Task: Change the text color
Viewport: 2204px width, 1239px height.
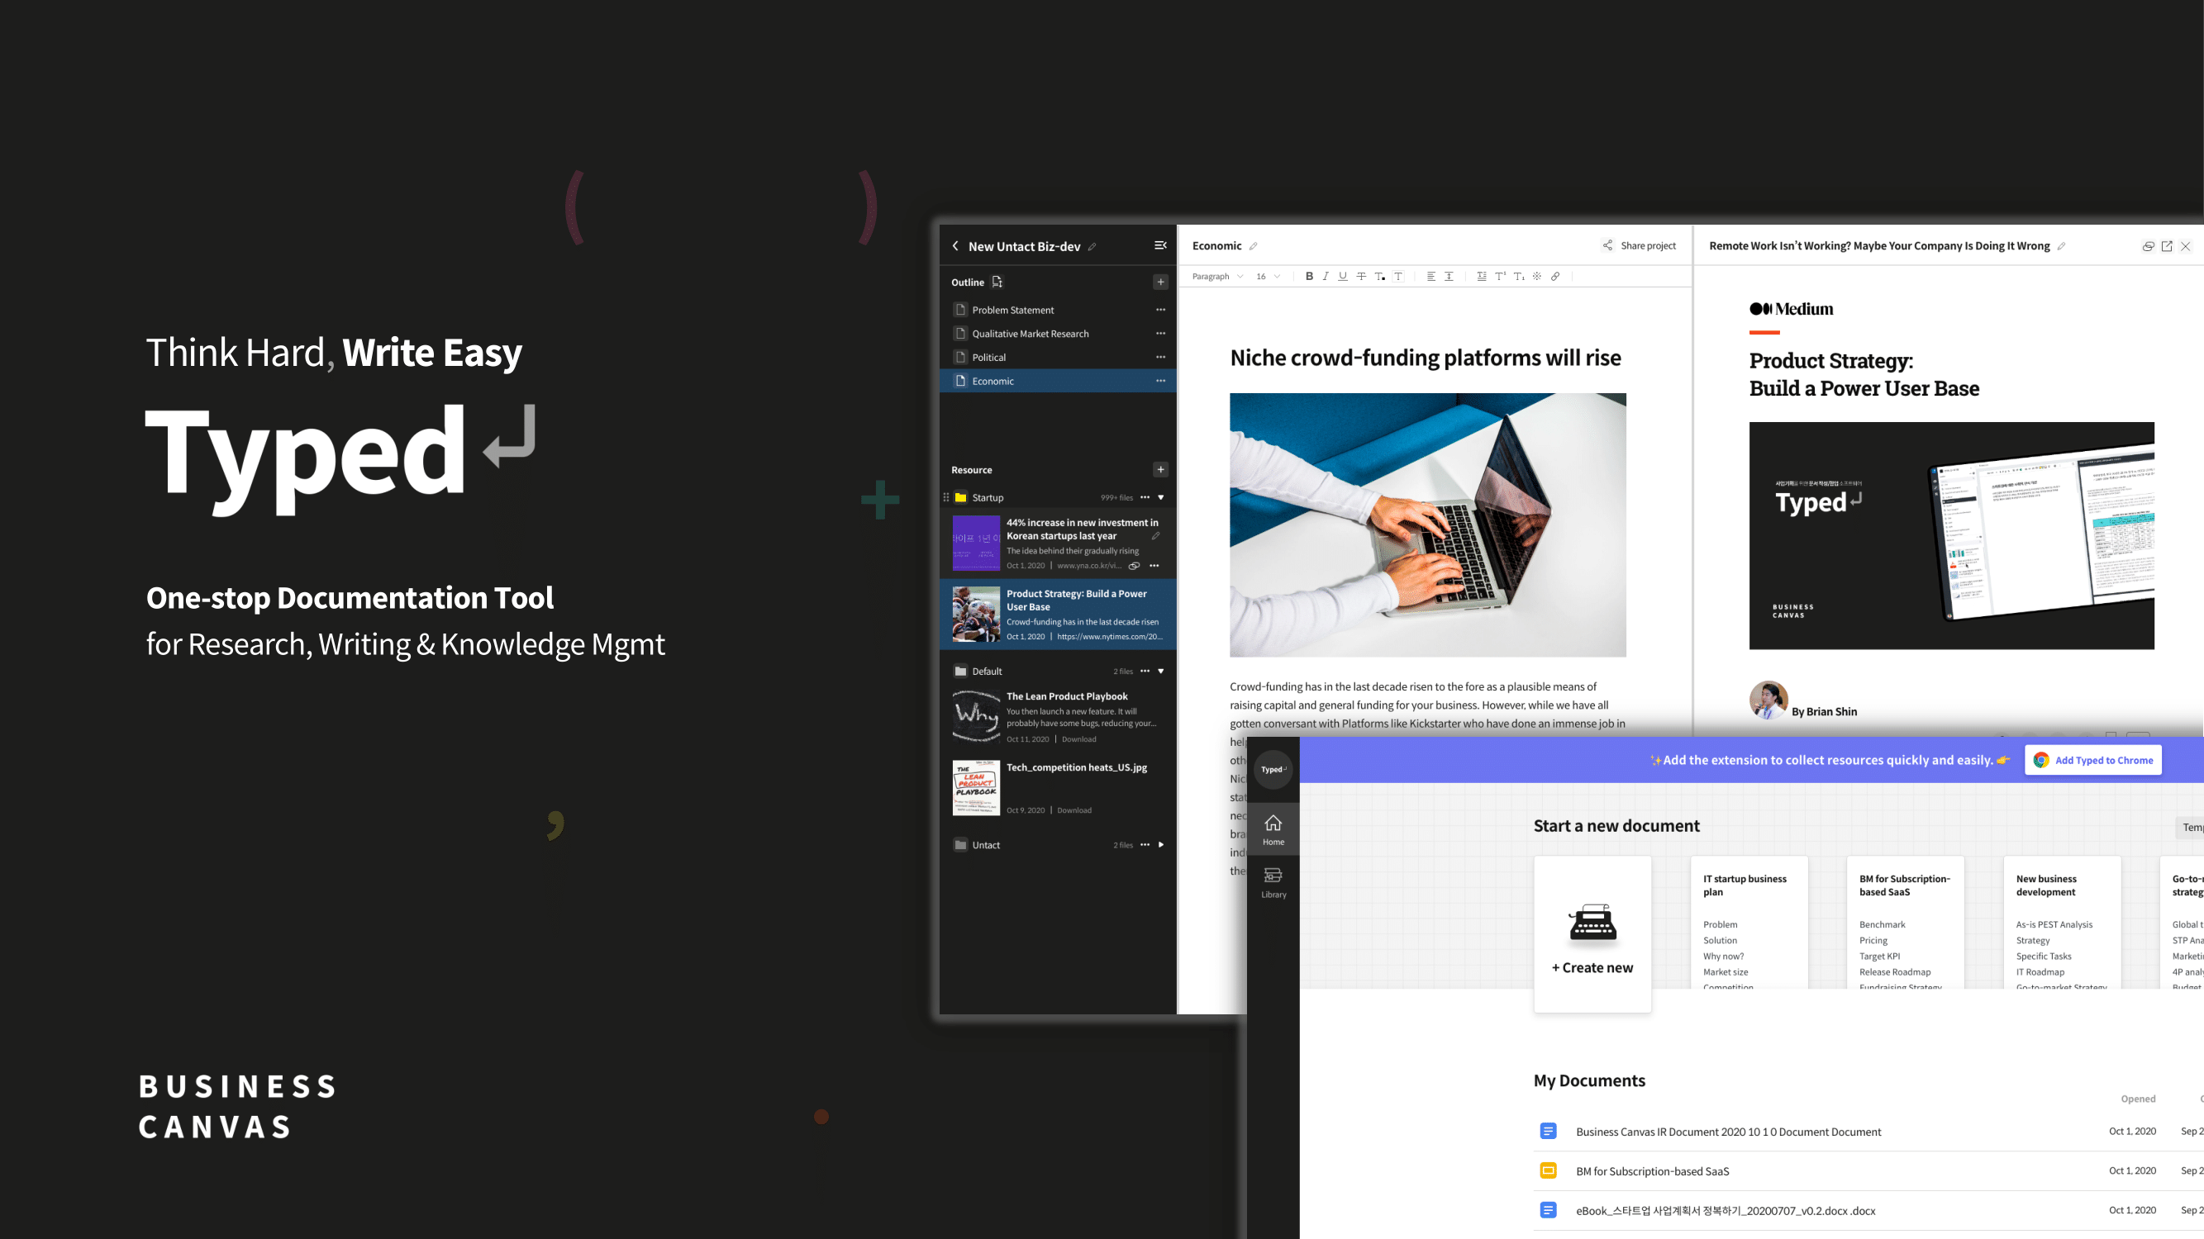Action: pos(1380,276)
